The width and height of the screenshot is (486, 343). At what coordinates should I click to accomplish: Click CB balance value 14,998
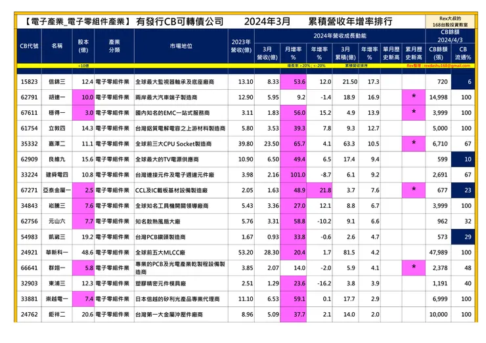click(438, 98)
